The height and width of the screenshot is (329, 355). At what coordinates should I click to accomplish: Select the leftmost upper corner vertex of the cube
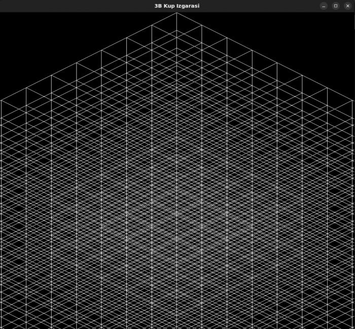click(2, 100)
